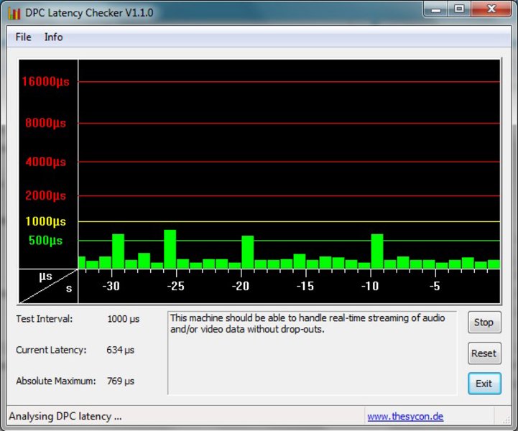Open the www.thesycon.de link

click(405, 416)
